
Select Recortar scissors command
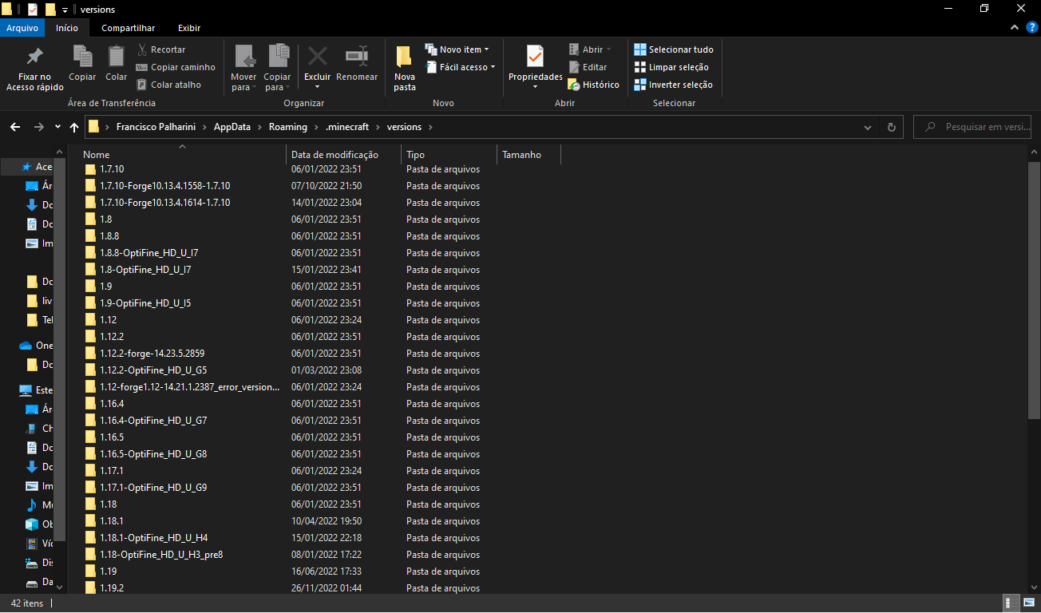(161, 49)
